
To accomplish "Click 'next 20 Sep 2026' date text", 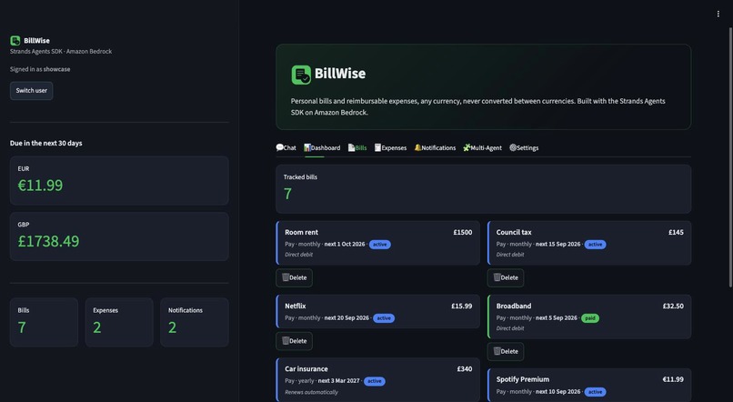I will pyautogui.click(x=346, y=317).
